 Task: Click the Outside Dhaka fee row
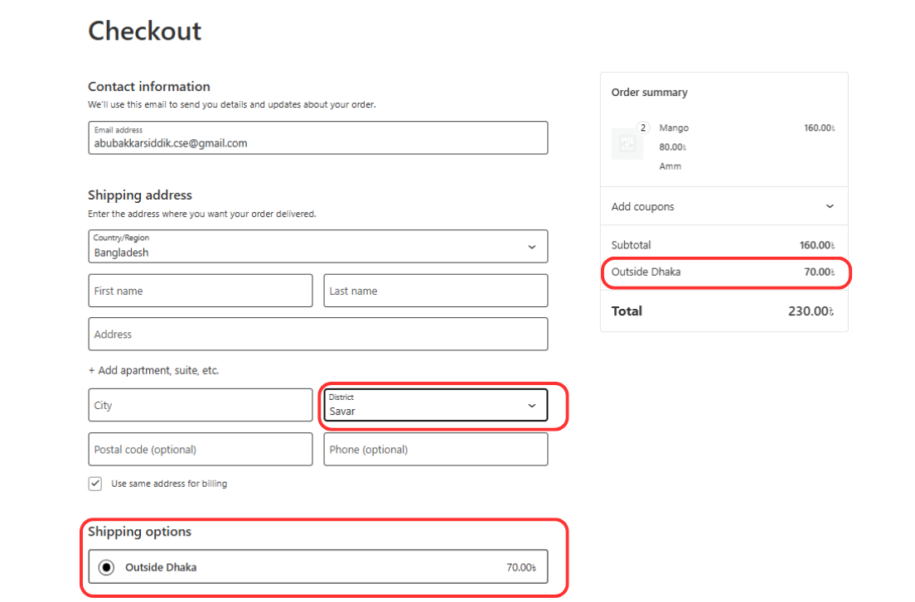click(x=724, y=272)
